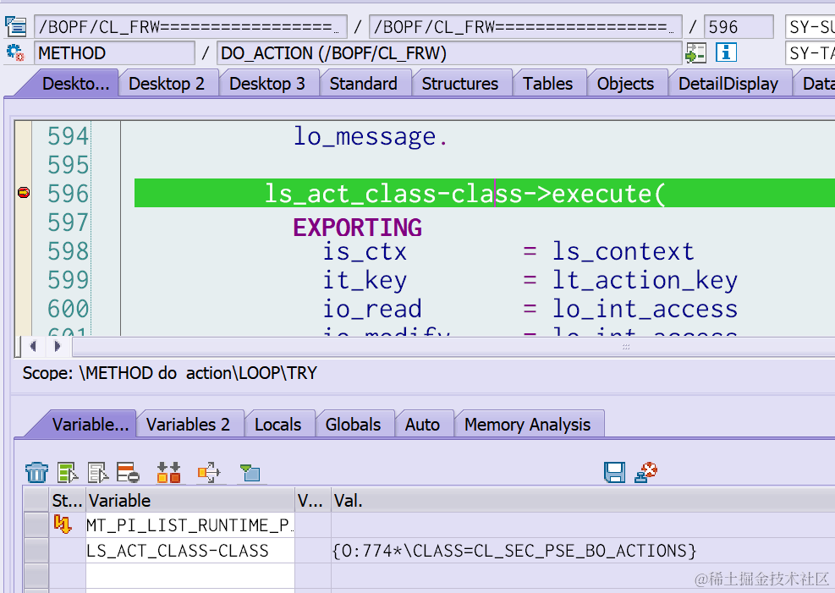Click the call stack icon beside program field
The height and width of the screenshot is (593, 835).
pos(15,26)
